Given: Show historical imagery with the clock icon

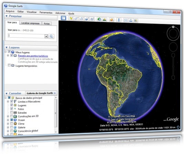Looking at the screenshot, I should click(x=99, y=19).
